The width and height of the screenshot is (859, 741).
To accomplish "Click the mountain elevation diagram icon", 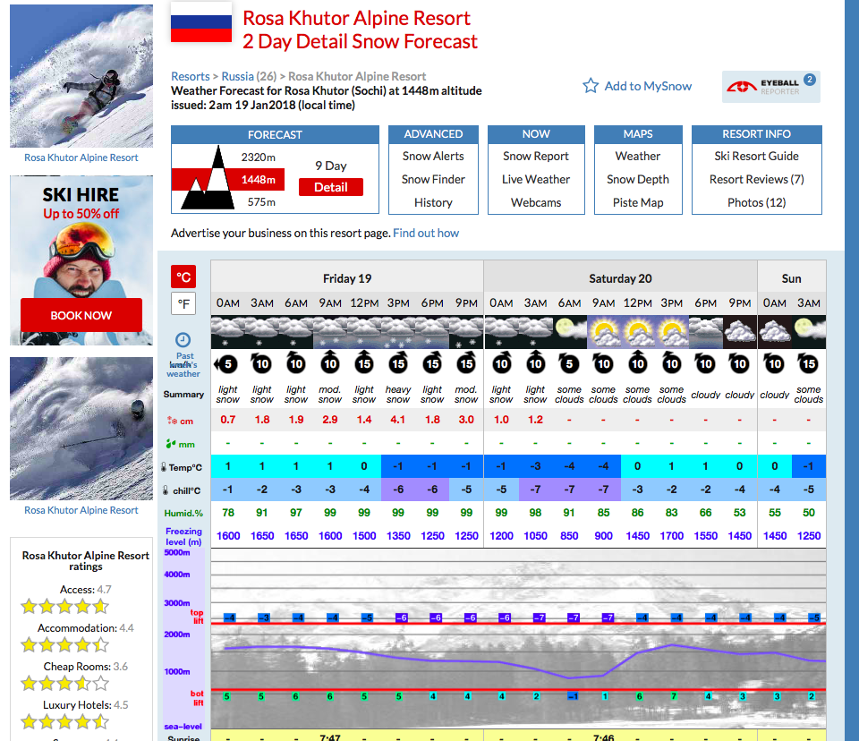I will pos(208,178).
